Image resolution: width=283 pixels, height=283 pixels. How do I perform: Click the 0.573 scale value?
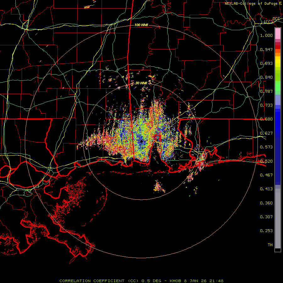tap(266, 147)
